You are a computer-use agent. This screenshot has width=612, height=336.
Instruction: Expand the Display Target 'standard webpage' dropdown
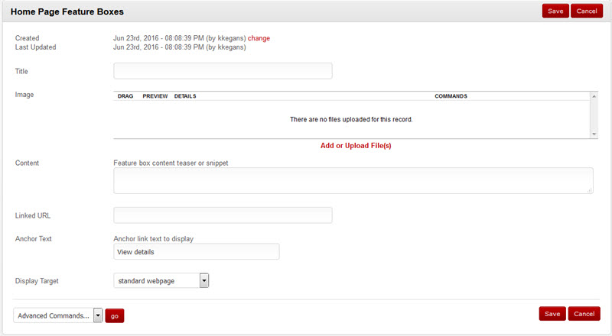[x=203, y=281]
